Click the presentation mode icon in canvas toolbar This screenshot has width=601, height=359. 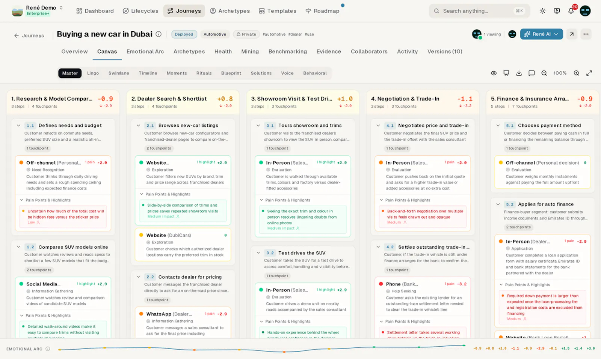coord(506,73)
